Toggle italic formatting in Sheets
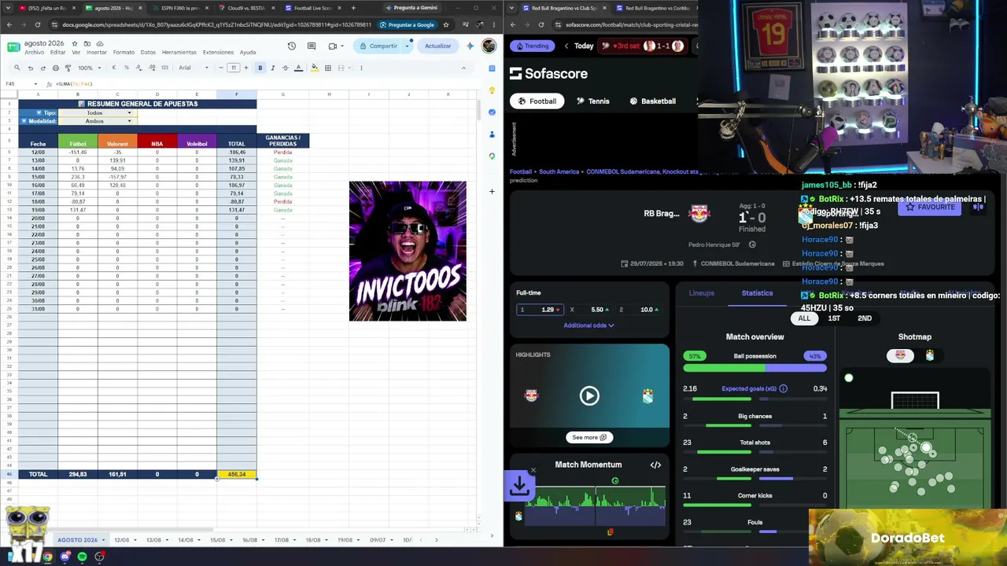1007x566 pixels. (x=273, y=68)
